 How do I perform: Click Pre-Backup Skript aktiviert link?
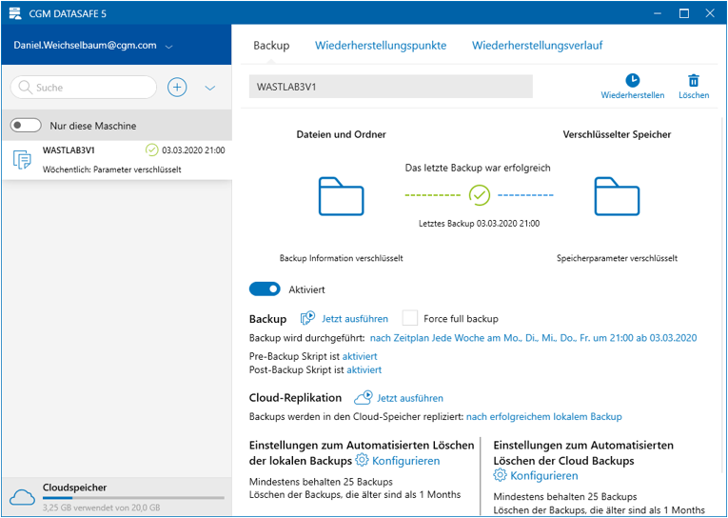coord(360,356)
